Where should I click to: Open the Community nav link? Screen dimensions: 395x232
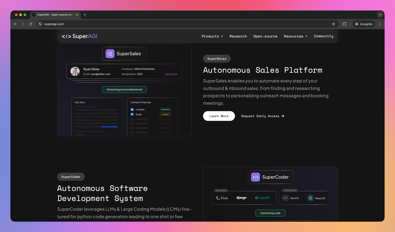click(x=324, y=36)
